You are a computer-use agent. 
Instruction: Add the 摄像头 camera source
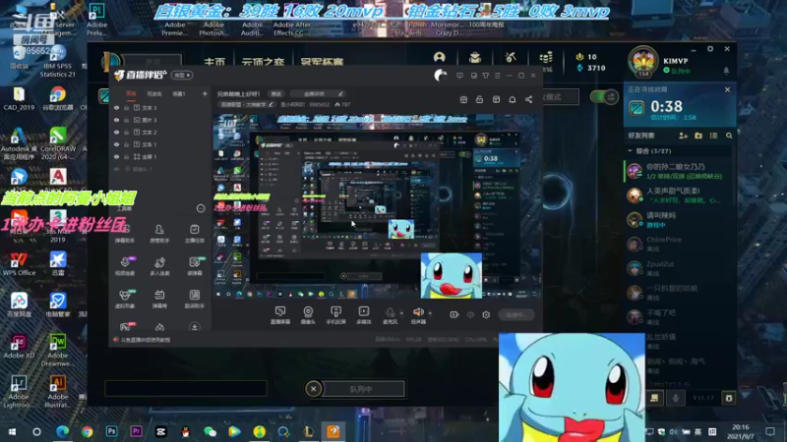pyautogui.click(x=308, y=314)
